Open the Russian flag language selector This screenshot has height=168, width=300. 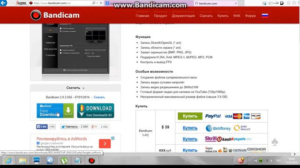(x=265, y=15)
